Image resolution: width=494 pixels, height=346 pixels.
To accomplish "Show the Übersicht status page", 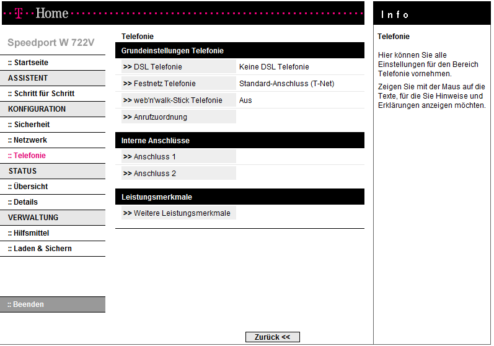I will click(x=28, y=187).
